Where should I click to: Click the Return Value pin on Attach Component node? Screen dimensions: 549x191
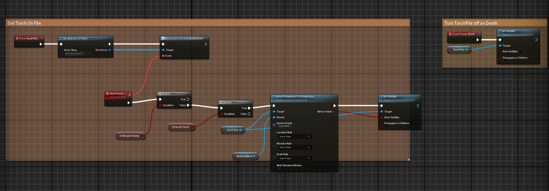pyautogui.click(x=334, y=111)
